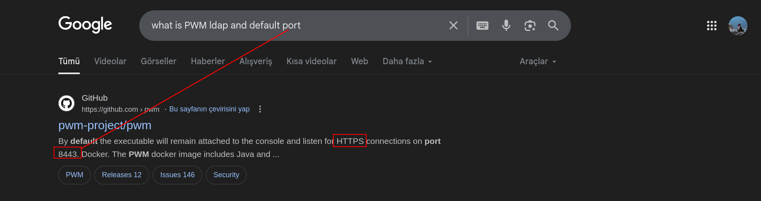This screenshot has width=761, height=201.
Task: Expand the Araçlar tools dropdown
Action: pos(538,61)
